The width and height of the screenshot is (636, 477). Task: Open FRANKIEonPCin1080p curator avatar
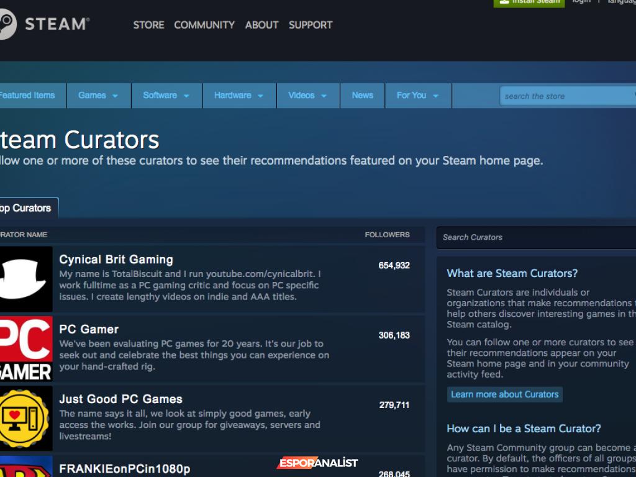(x=25, y=467)
